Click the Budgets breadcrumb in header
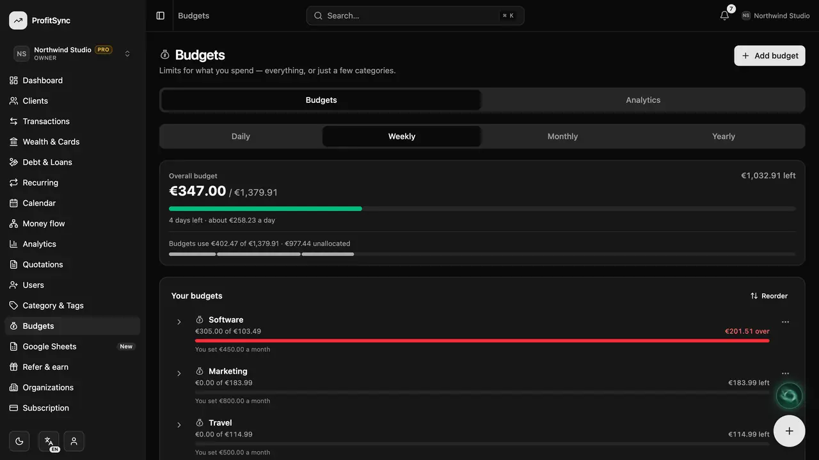This screenshot has width=819, height=460. [x=193, y=15]
